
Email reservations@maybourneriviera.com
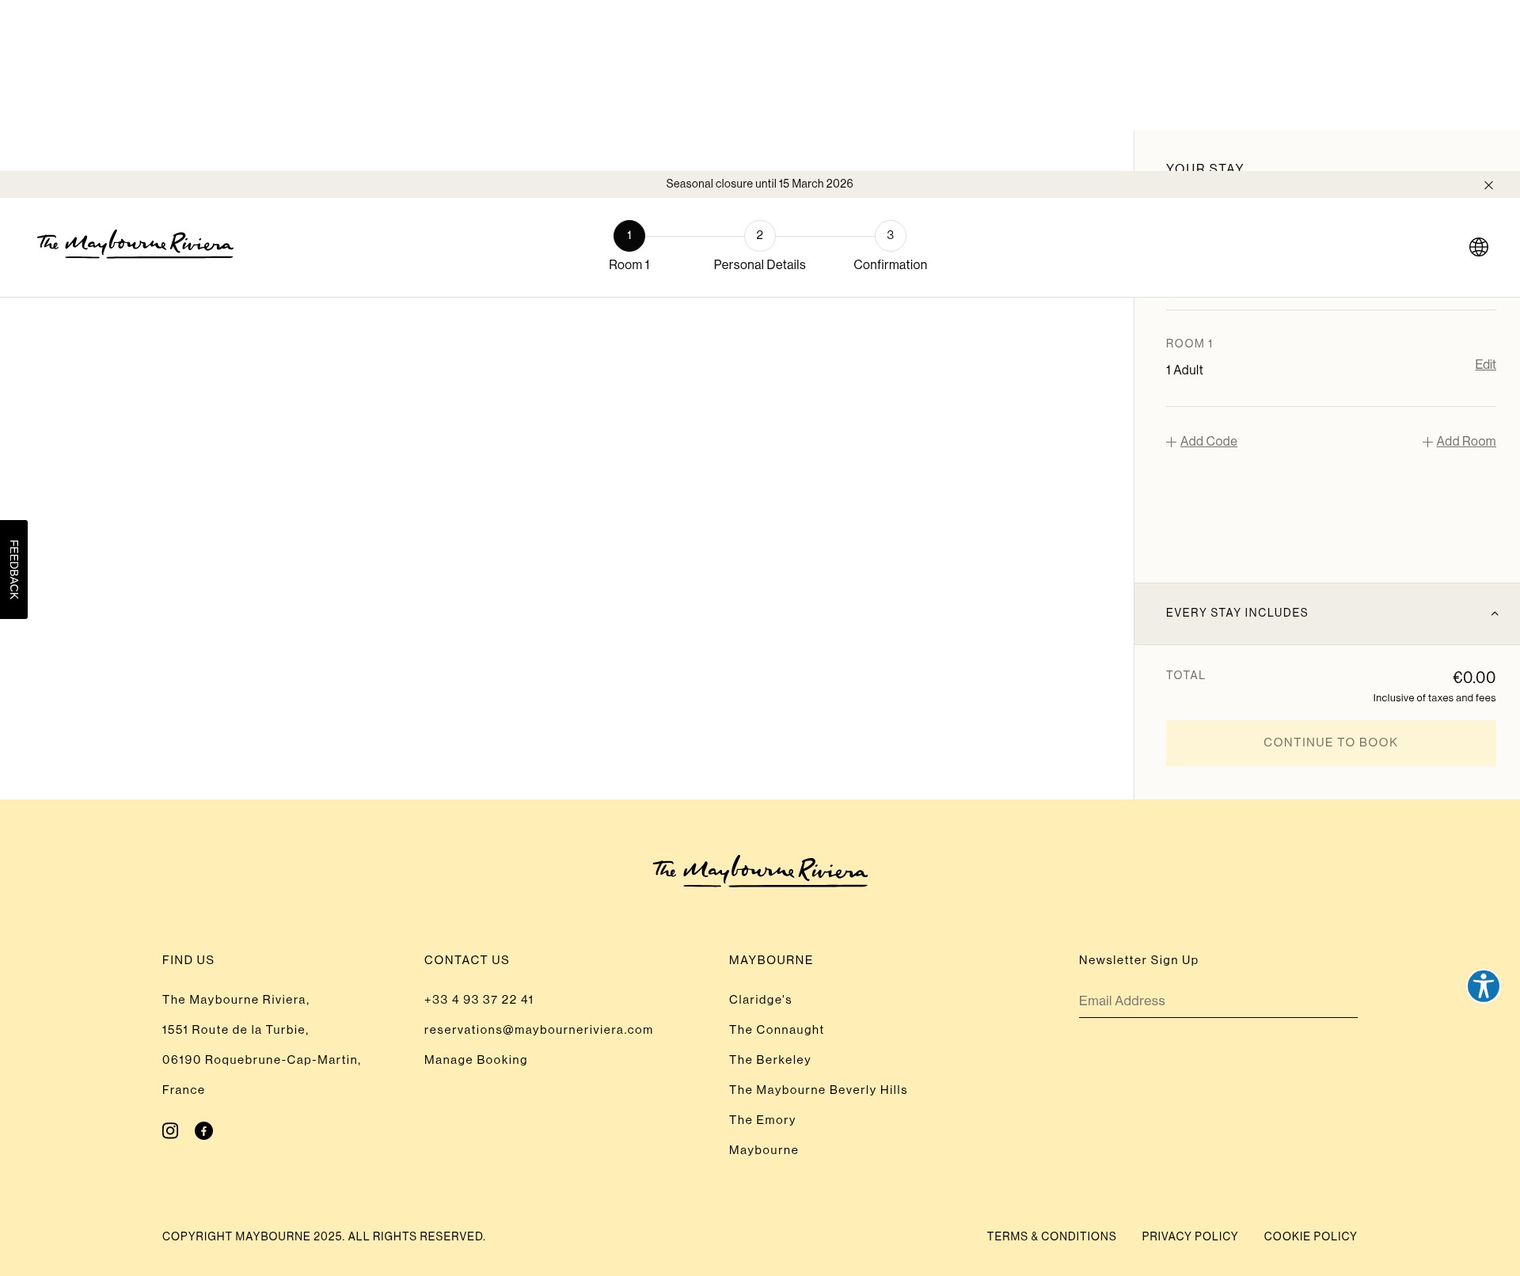538,1030
